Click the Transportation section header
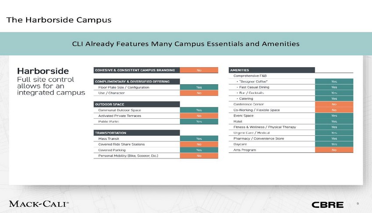This screenshot has width=372, height=213. 137,132
